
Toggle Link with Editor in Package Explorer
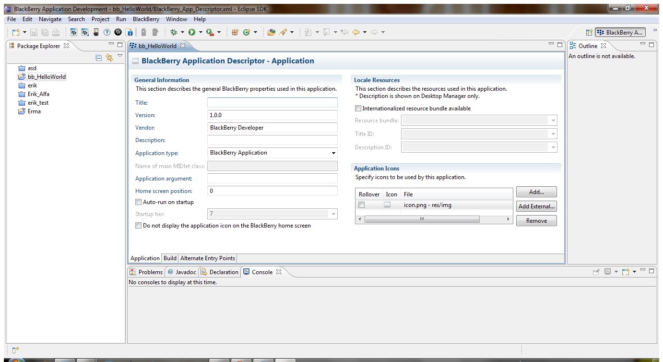109,58
